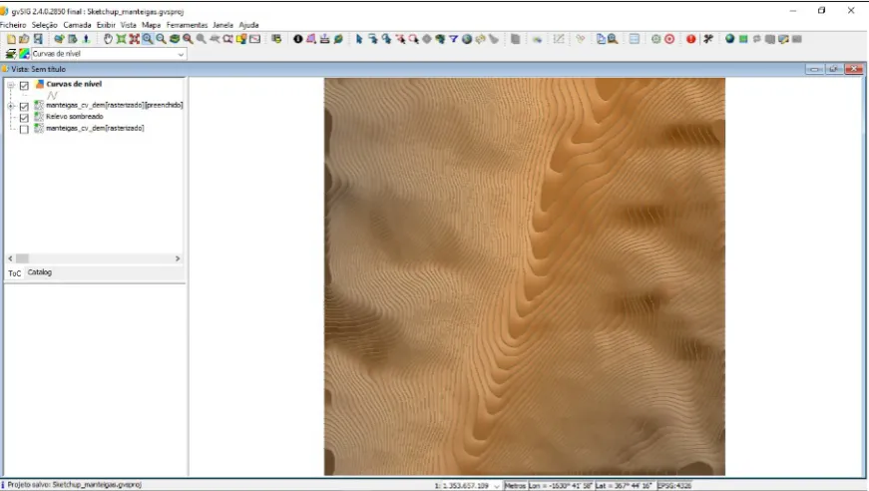Open the Curvas de nível layer dropdown
Viewport: 869px width, 491px height.
click(181, 54)
